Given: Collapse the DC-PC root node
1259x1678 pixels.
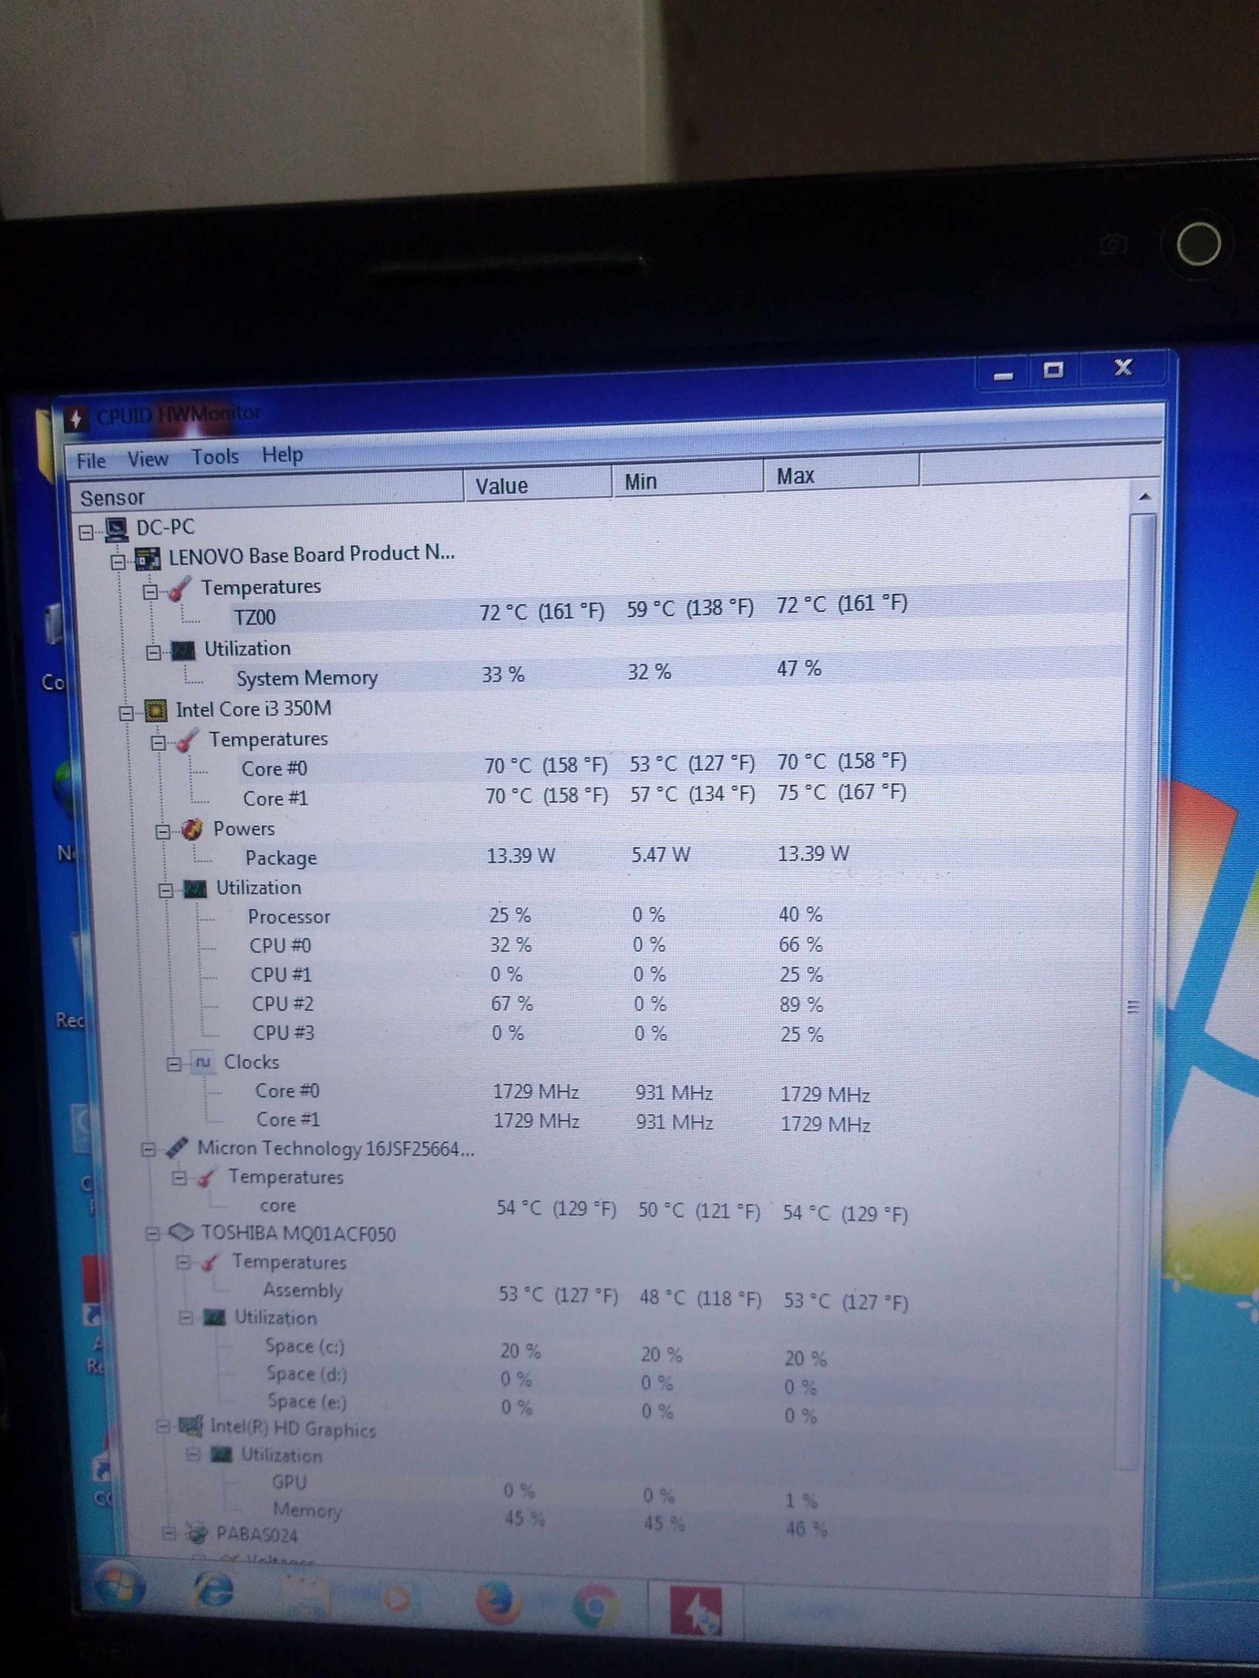Looking at the screenshot, I should click(x=87, y=532).
